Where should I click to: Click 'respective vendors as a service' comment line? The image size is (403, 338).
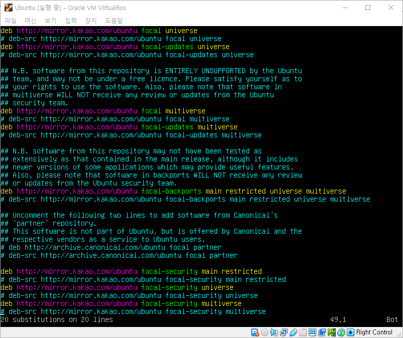coord(103,240)
